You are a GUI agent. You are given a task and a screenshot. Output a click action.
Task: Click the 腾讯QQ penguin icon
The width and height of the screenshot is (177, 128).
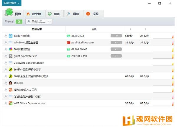pos(11,83)
